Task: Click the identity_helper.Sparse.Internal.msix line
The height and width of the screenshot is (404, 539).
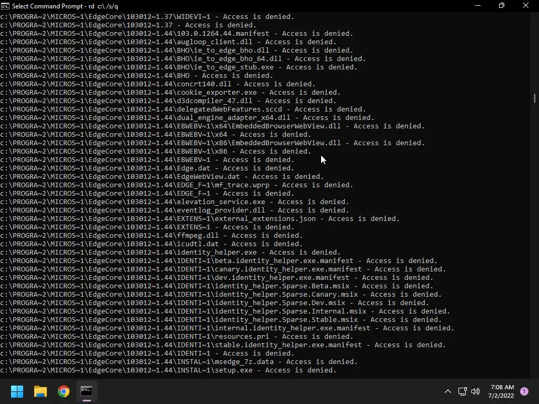Action: (x=225, y=311)
